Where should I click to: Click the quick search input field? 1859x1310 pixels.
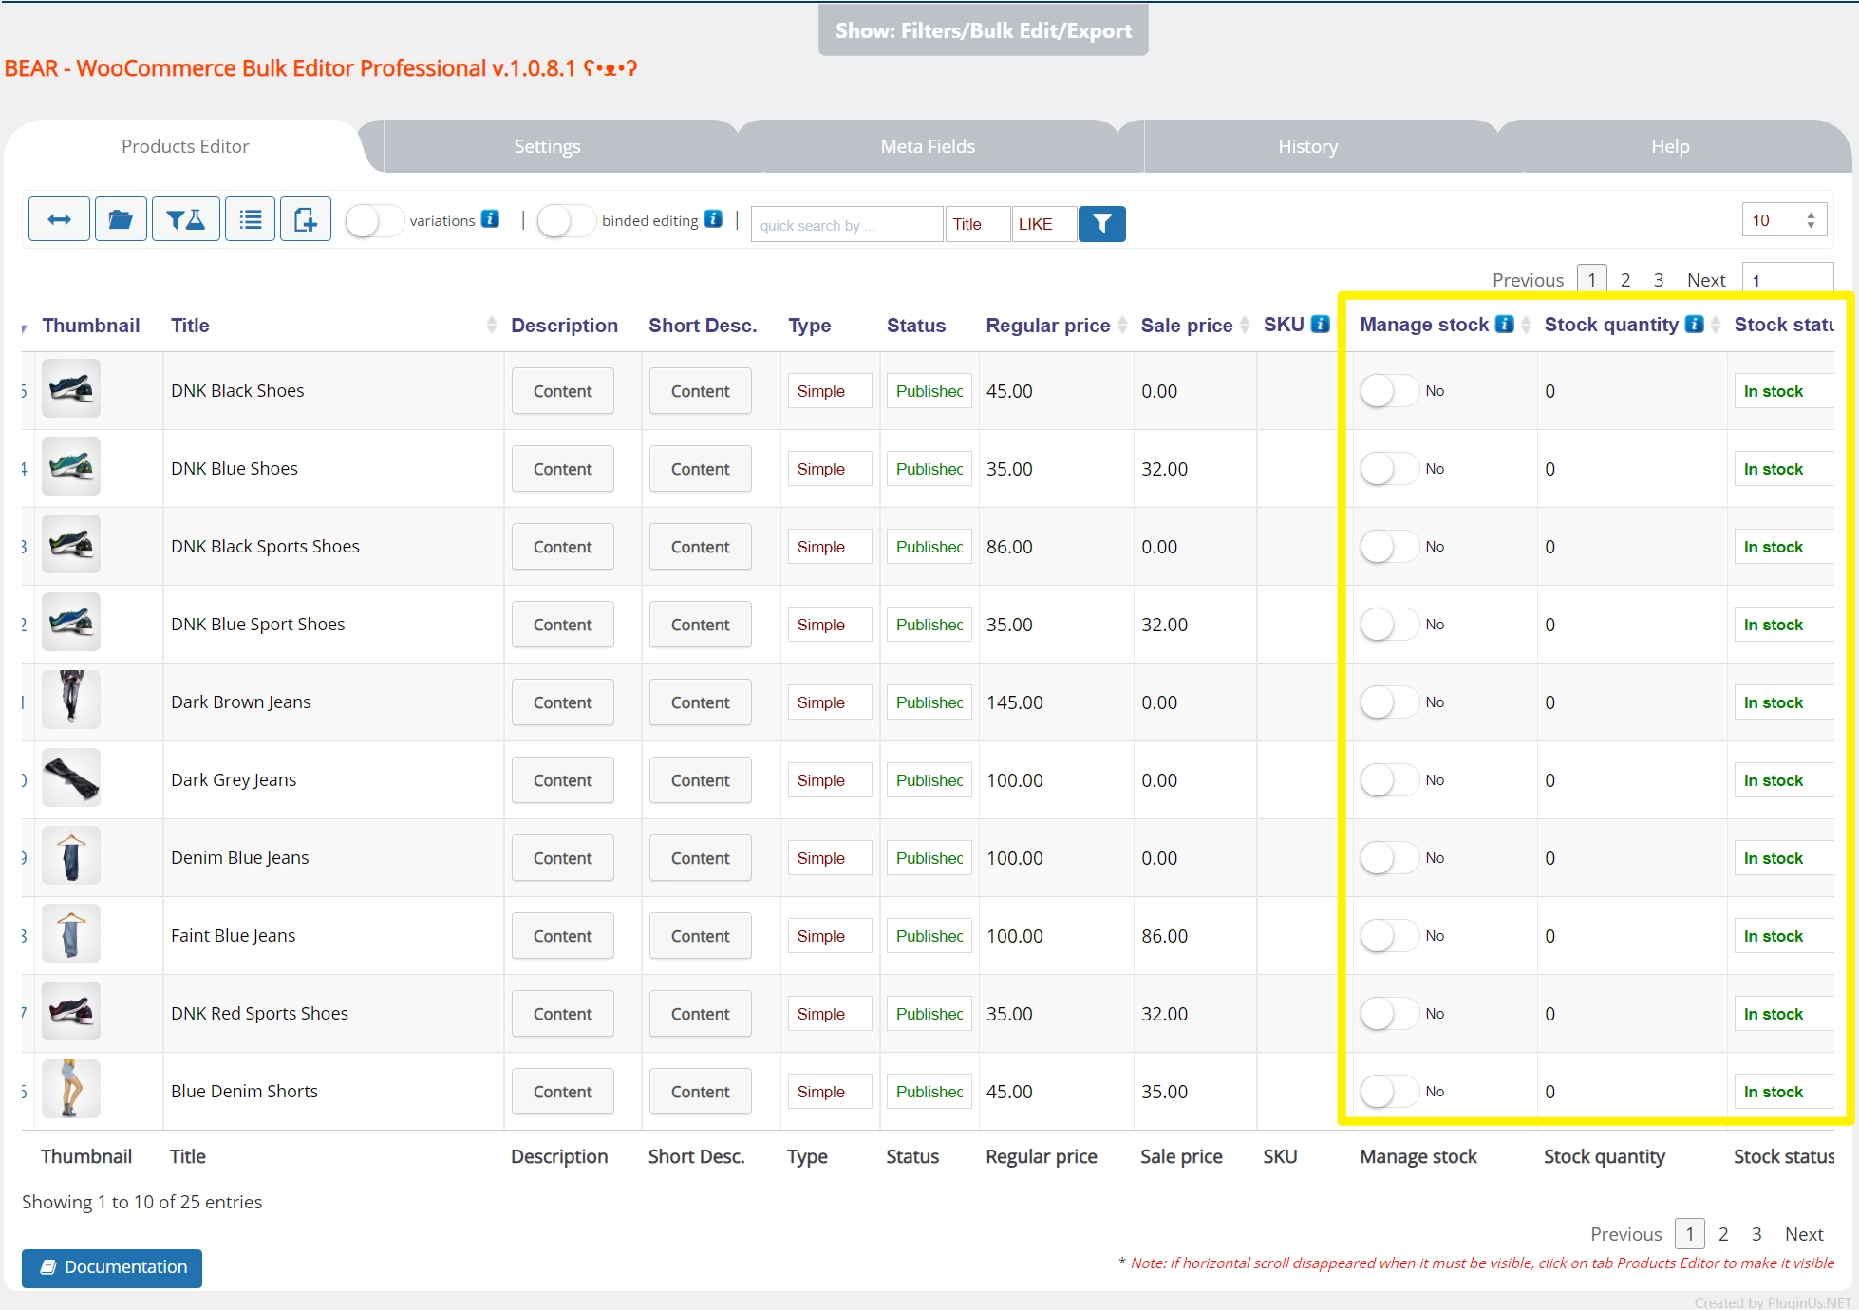point(847,224)
